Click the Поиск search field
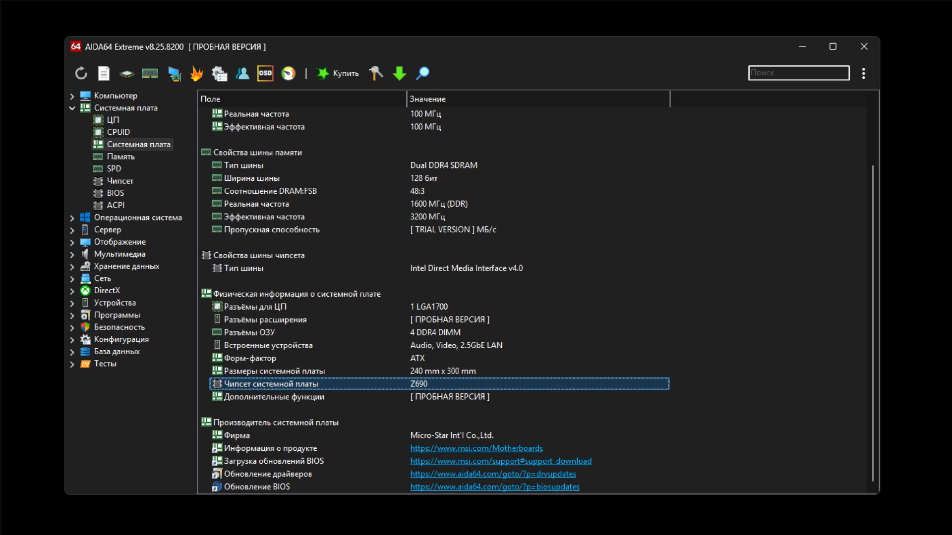 click(x=798, y=73)
